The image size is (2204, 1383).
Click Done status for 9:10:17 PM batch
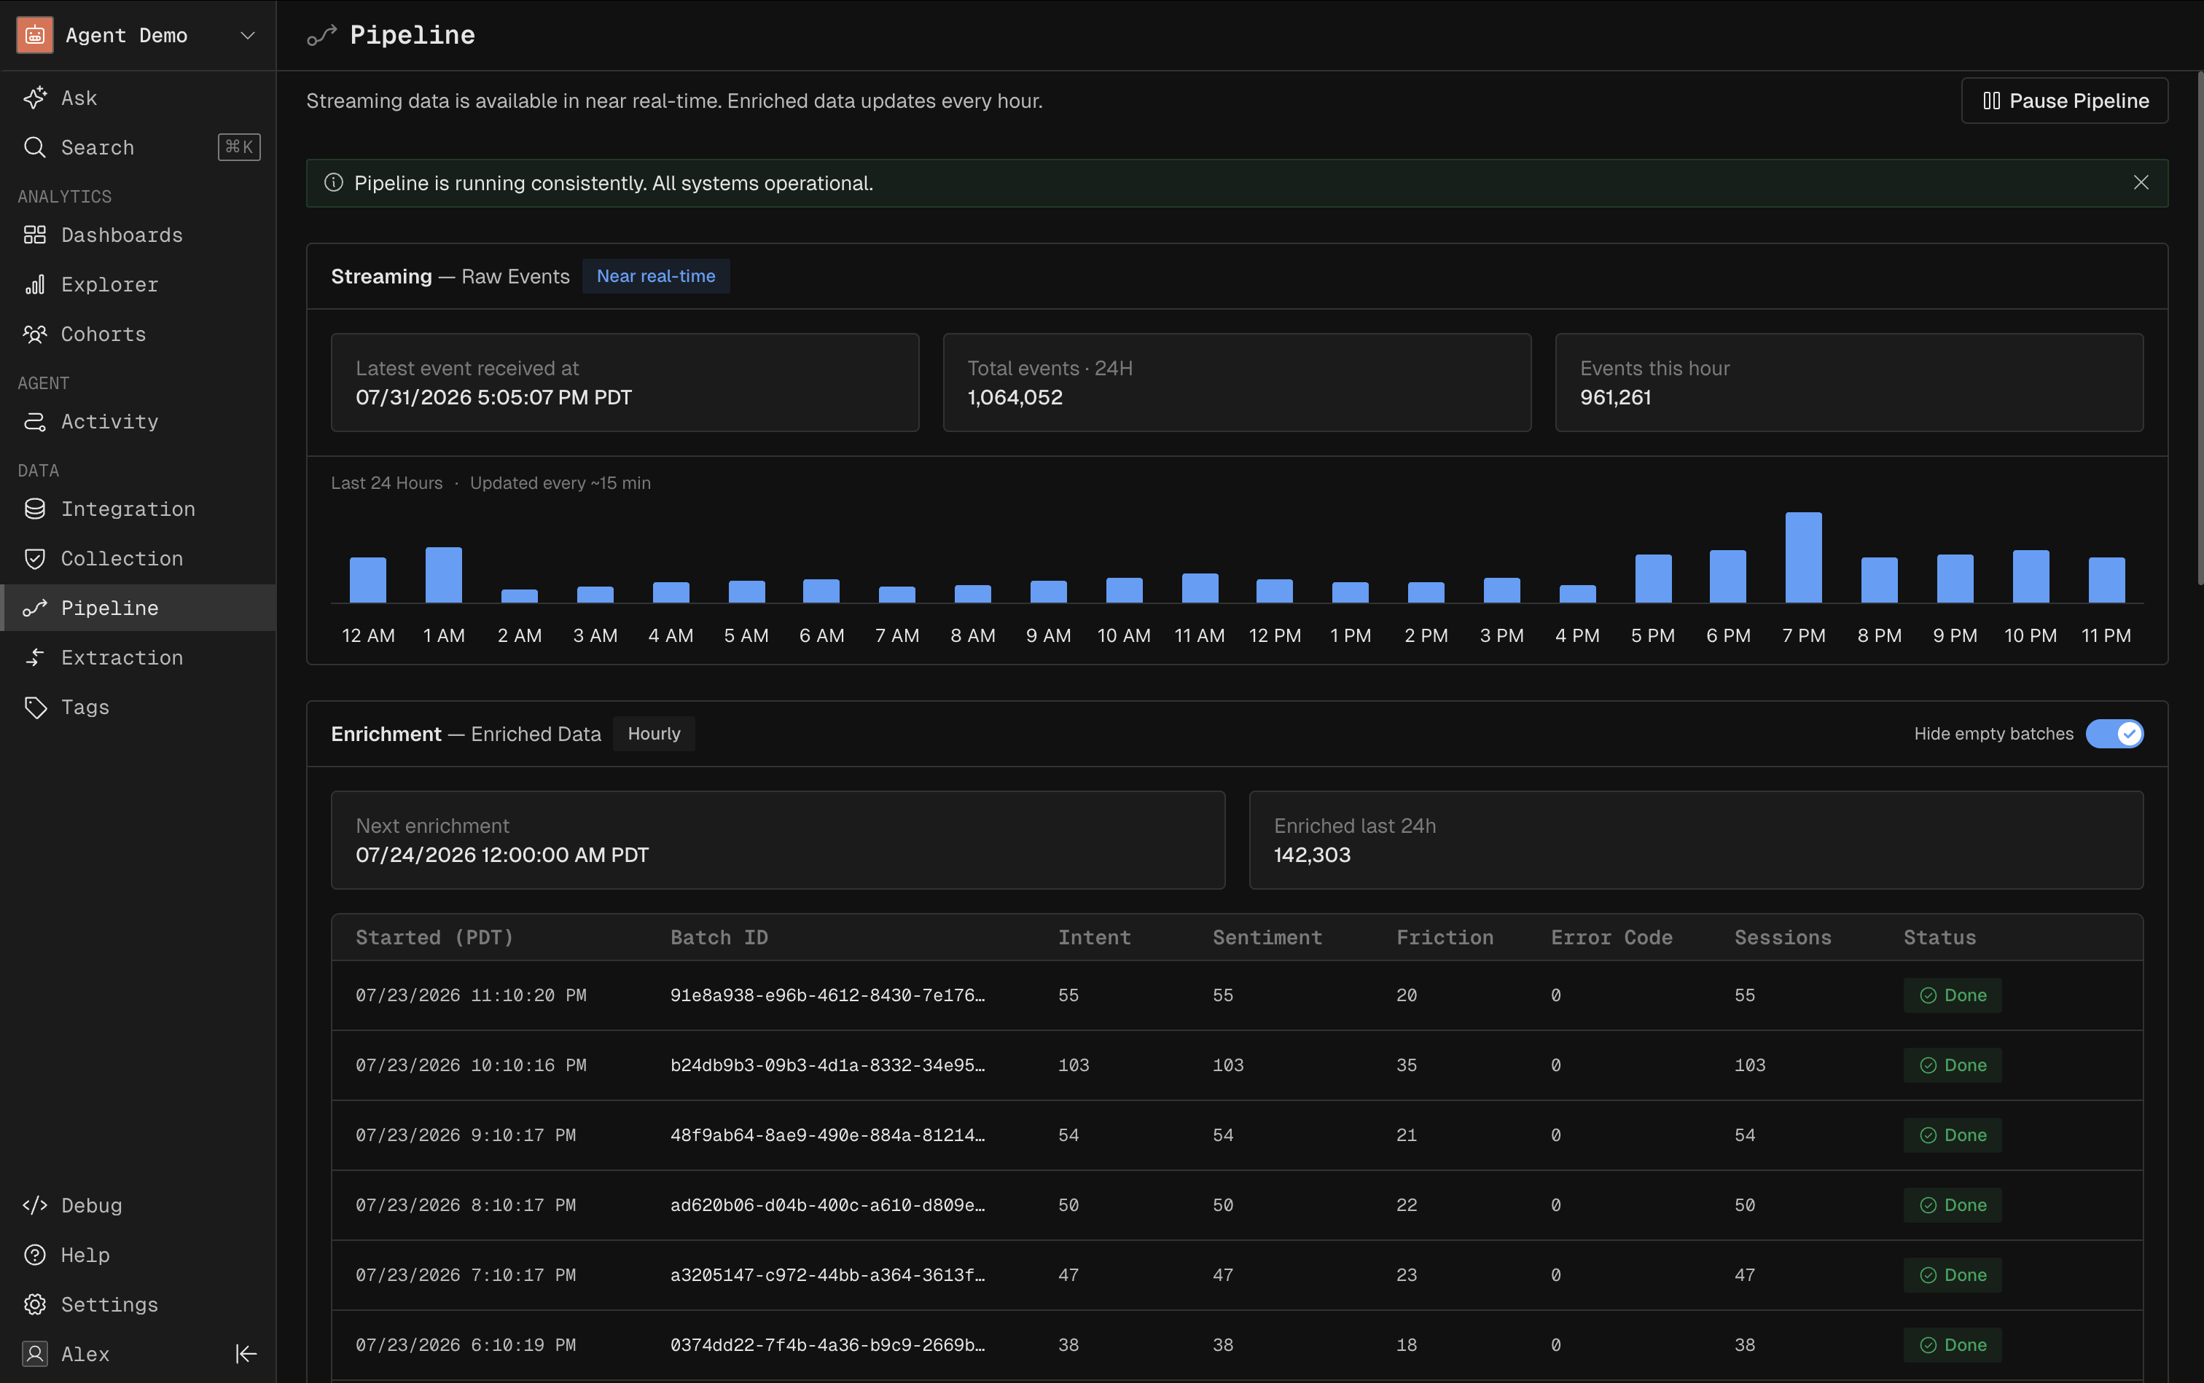(1953, 1135)
